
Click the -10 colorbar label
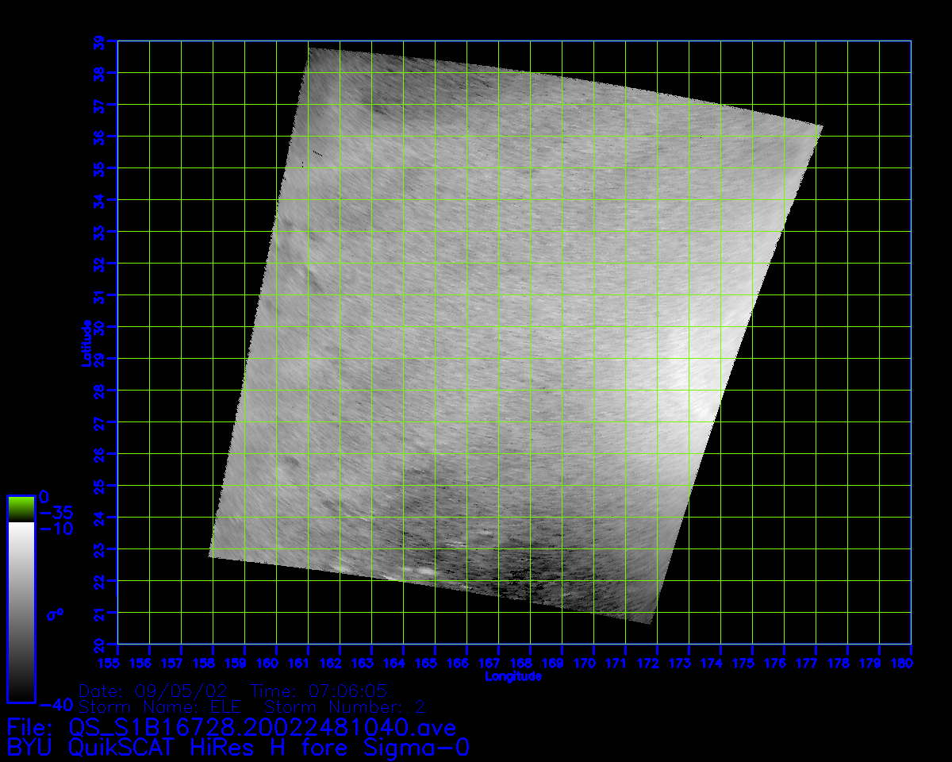pos(55,529)
